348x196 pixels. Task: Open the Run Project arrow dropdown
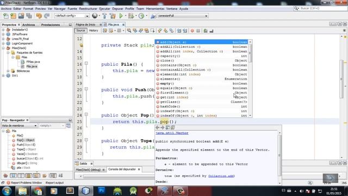coord(126,16)
